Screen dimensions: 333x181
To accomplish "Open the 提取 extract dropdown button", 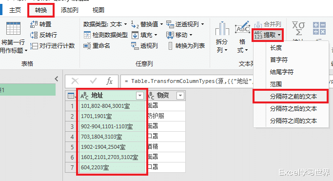I will pos(268,35).
